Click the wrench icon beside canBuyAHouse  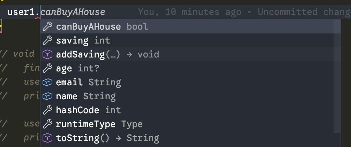click(x=47, y=26)
